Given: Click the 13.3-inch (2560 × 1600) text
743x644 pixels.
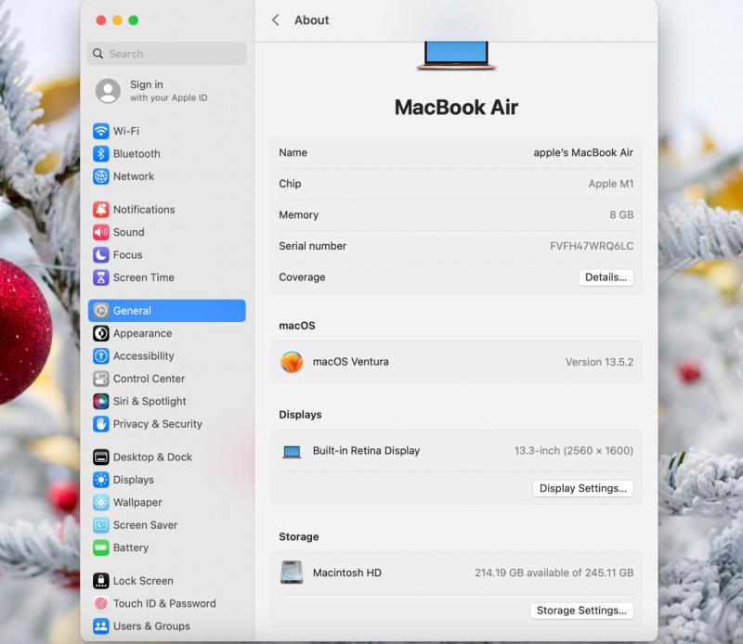Looking at the screenshot, I should click(573, 450).
